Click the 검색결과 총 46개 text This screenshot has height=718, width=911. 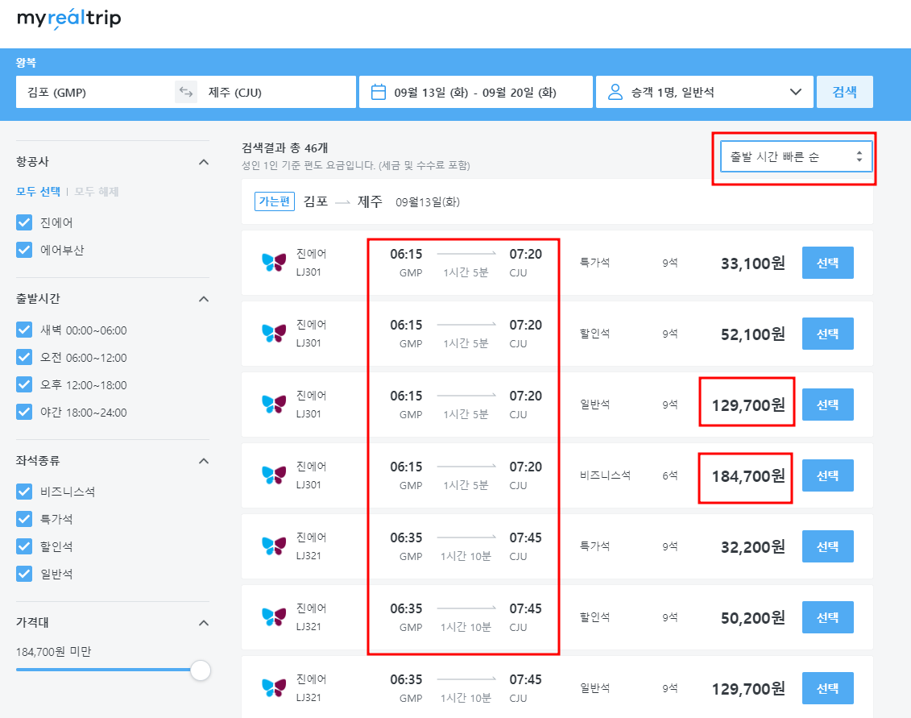click(284, 147)
